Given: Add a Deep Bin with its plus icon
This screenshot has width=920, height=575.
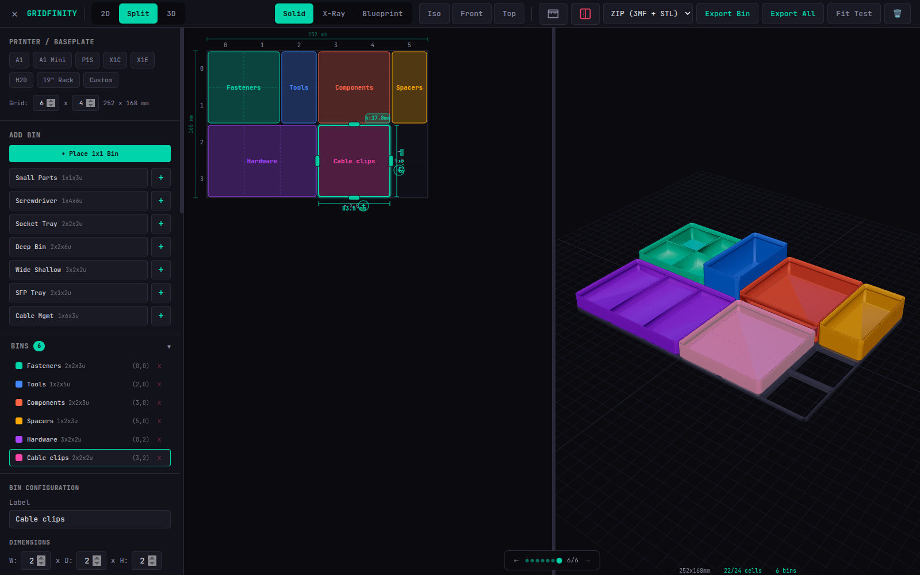Looking at the screenshot, I should point(161,247).
